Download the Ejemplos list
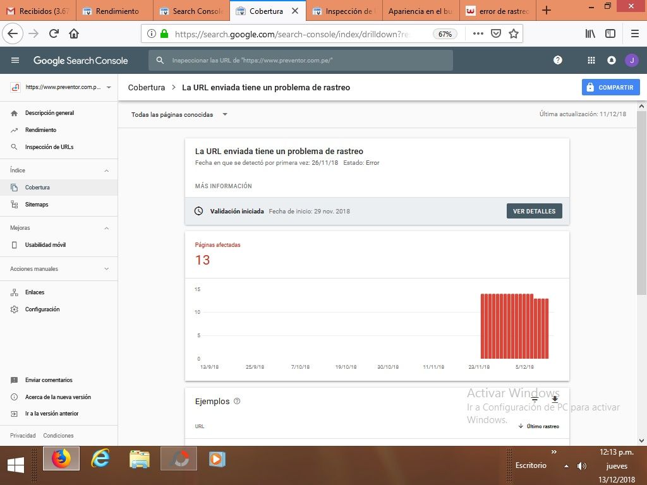 555,400
